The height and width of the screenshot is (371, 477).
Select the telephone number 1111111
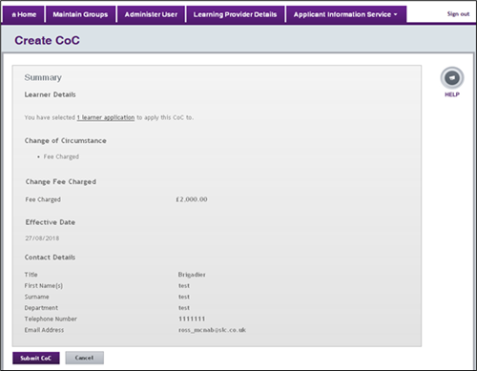(x=192, y=319)
